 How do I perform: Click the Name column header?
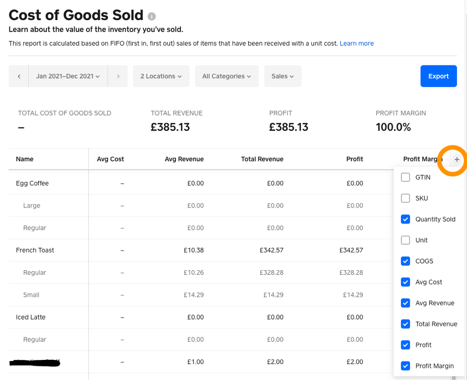click(x=25, y=159)
